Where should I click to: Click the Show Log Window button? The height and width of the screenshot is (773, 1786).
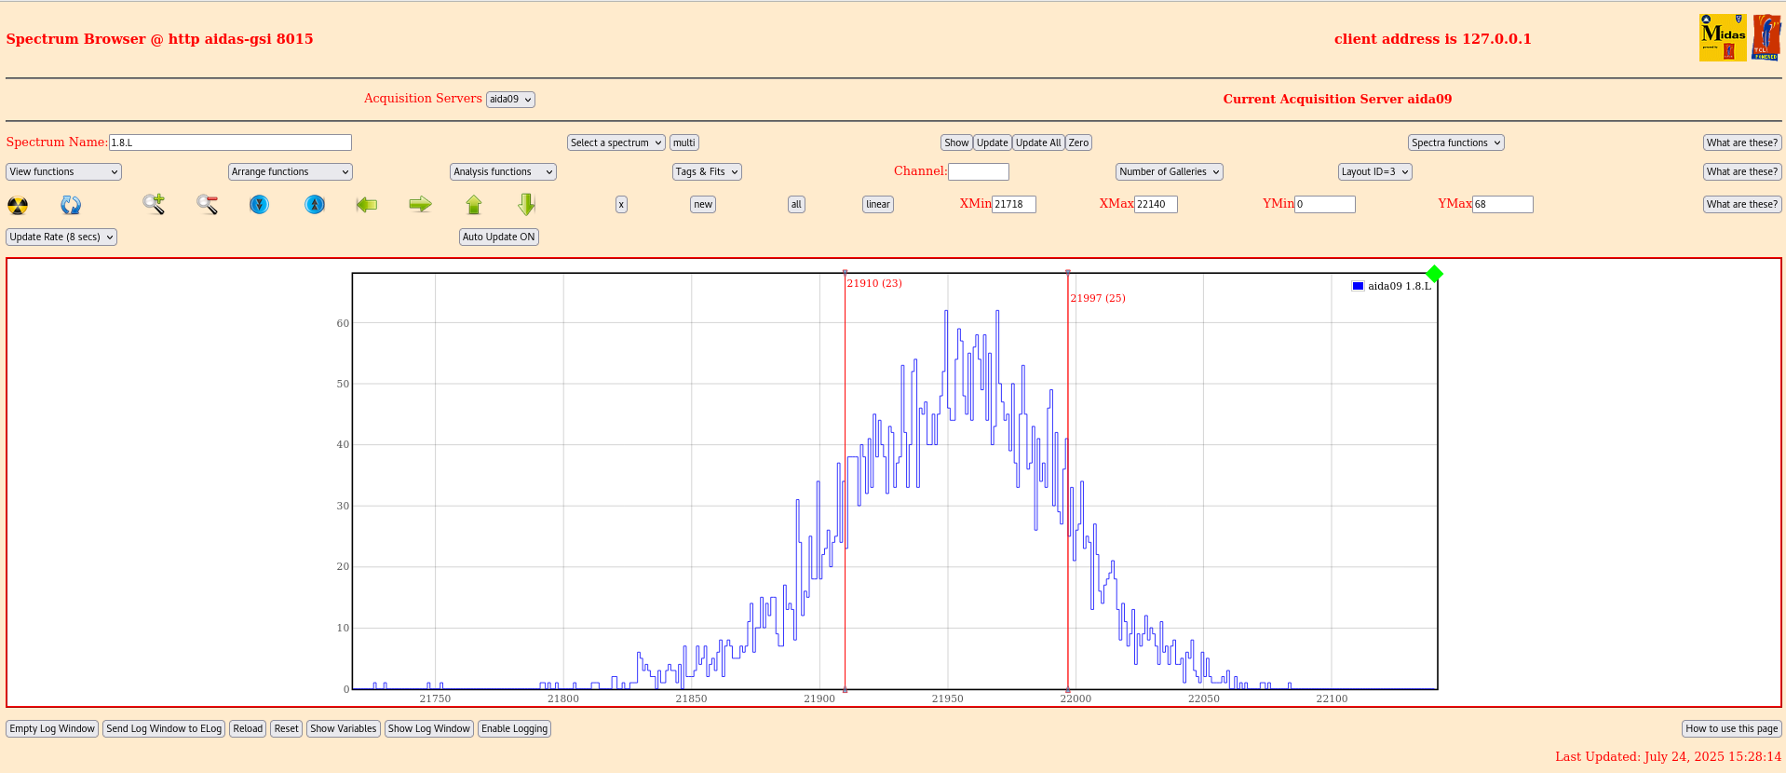point(428,728)
